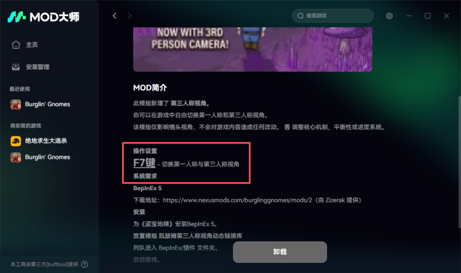Click the MOD大师 logo

43,17
